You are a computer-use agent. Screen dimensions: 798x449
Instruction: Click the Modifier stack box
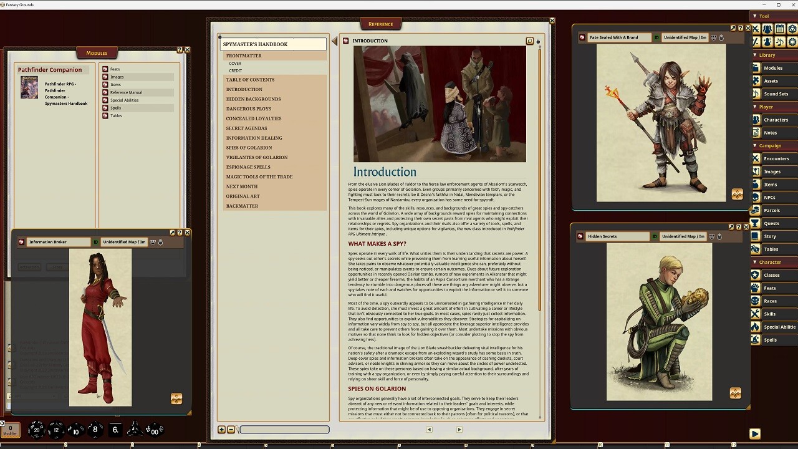tap(11, 429)
